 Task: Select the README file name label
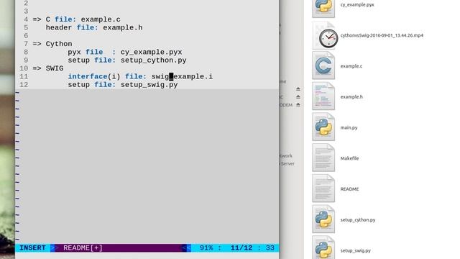coord(349,188)
